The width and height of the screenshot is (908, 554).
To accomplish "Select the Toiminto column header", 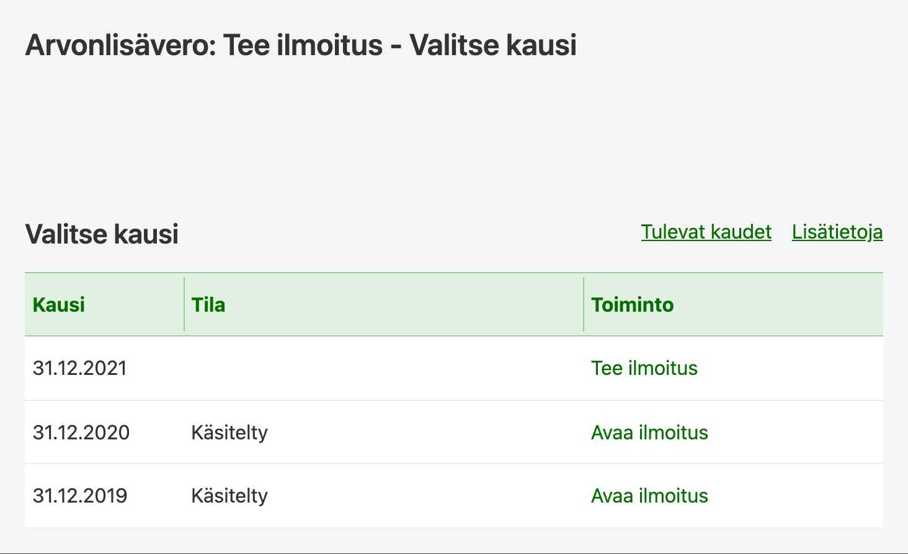I will click(x=632, y=305).
